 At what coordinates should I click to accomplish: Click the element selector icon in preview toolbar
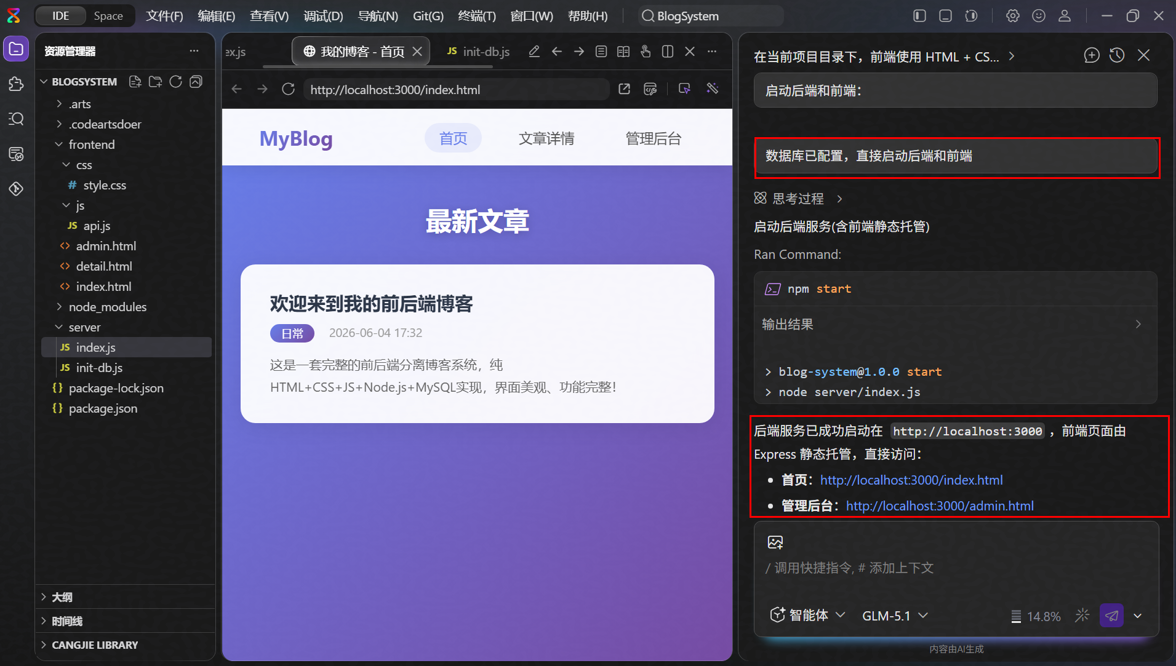click(684, 89)
